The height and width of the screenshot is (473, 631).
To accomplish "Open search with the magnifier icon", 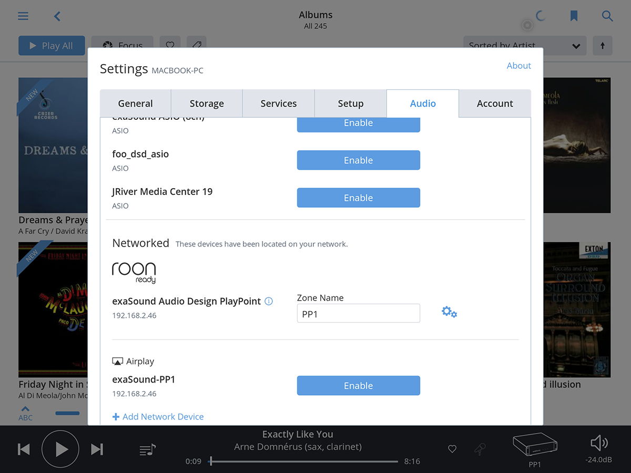I will [x=607, y=16].
